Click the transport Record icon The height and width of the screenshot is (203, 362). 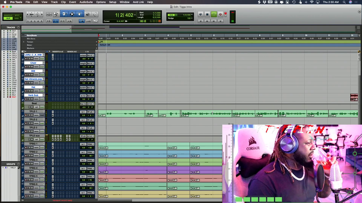[x=220, y=15]
